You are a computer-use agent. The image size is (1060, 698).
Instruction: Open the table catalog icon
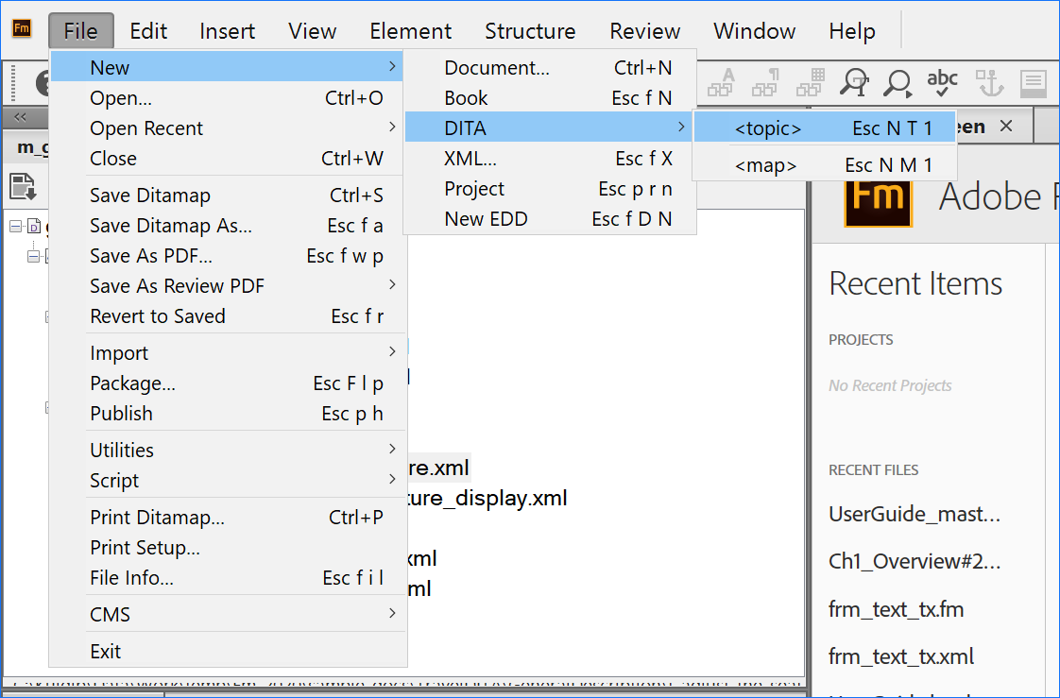810,83
